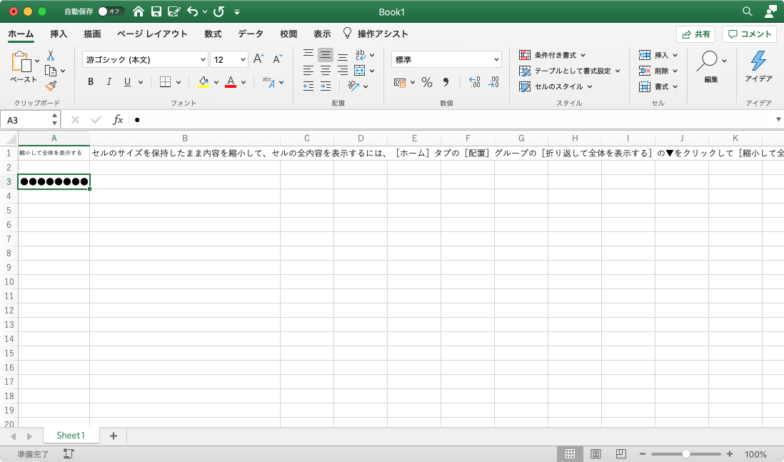Switch to Page Layout view

pyautogui.click(x=595, y=453)
